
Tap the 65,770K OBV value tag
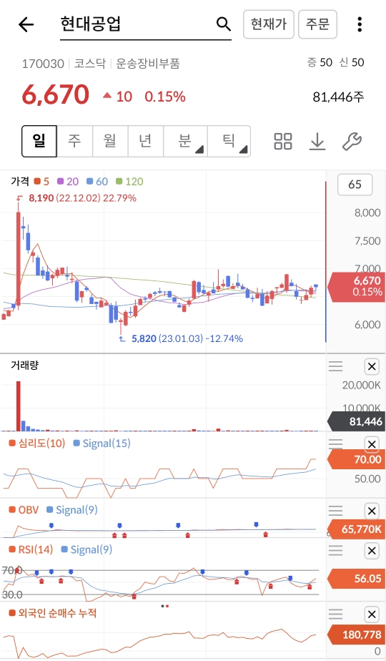[x=356, y=529]
